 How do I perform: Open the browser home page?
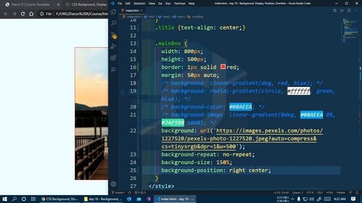click(31, 14)
